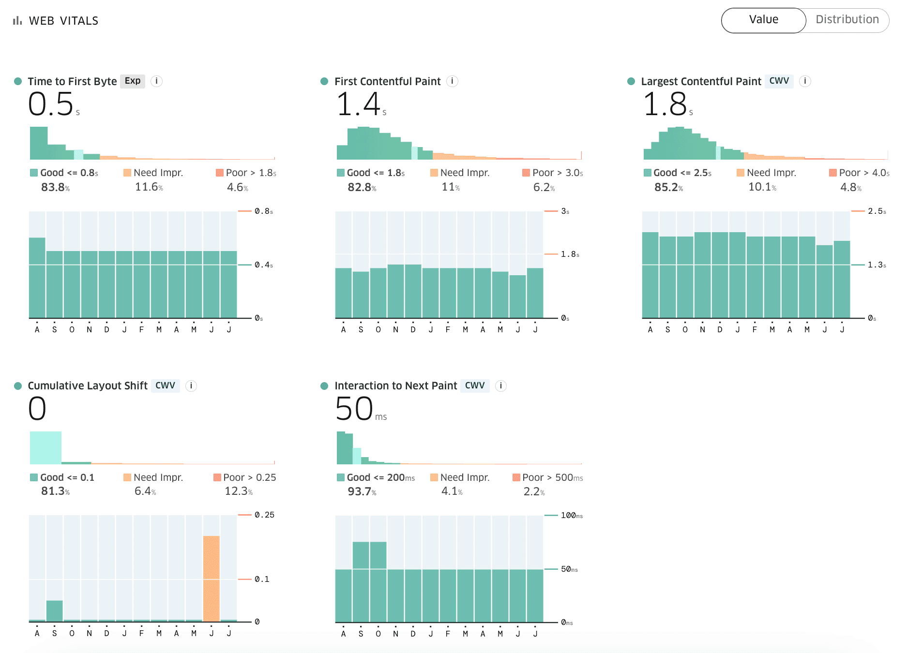Click Good swatch in Largest Contentful Paint legend
This screenshot has height=653, width=907.
pyautogui.click(x=648, y=173)
